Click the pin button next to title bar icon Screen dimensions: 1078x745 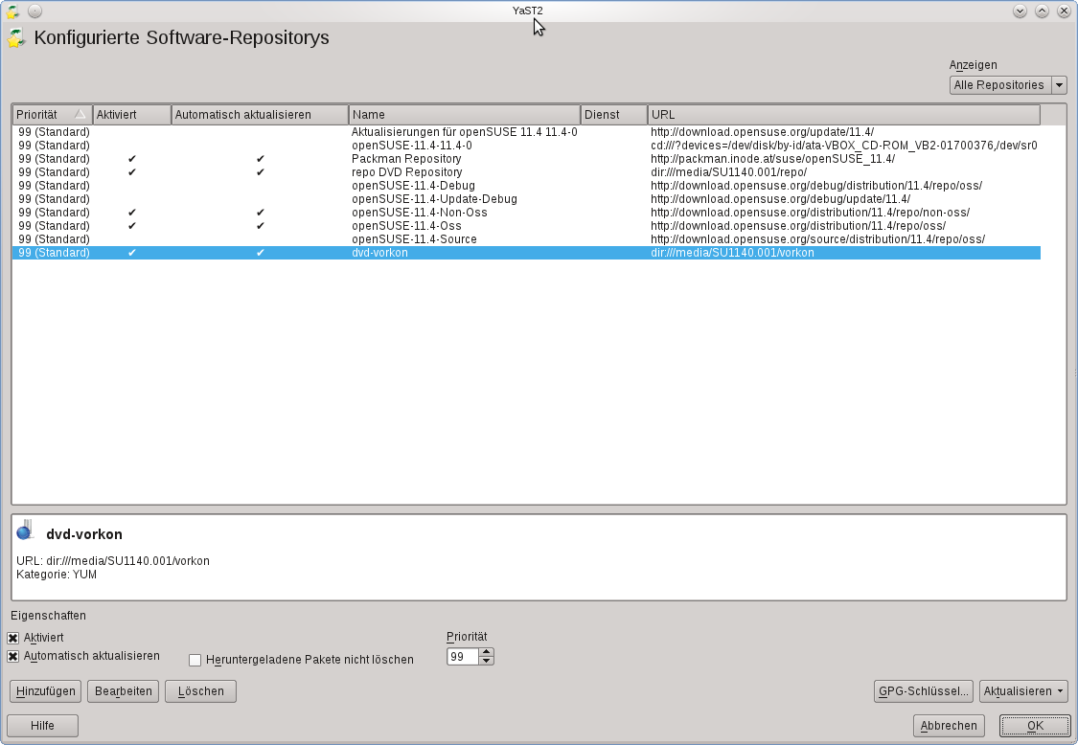[35, 11]
